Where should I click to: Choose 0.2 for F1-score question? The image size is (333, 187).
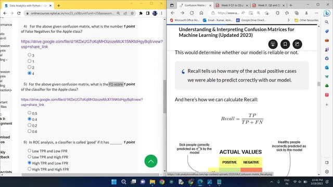(x=30, y=125)
